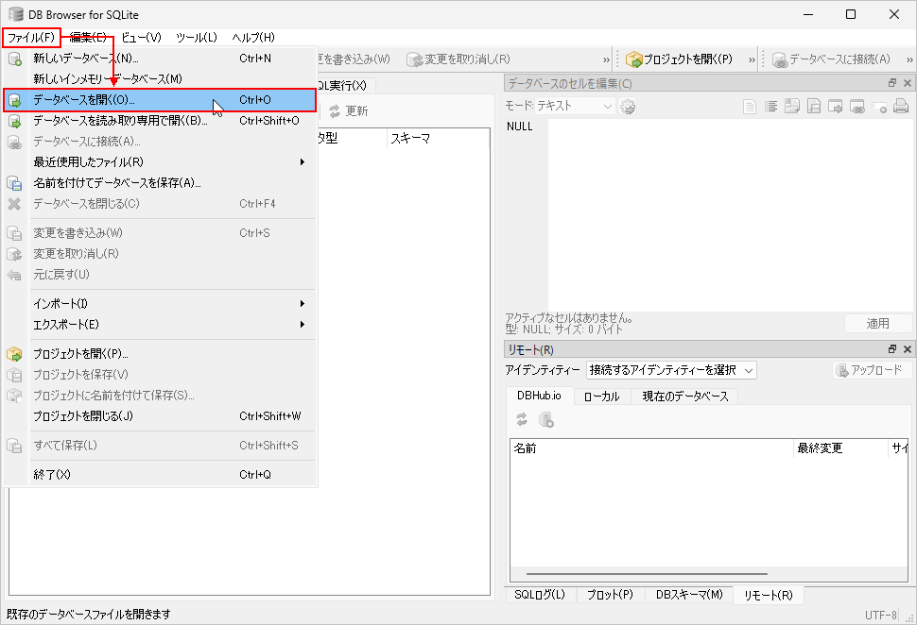Click the open project icon in File menu

coord(14,354)
